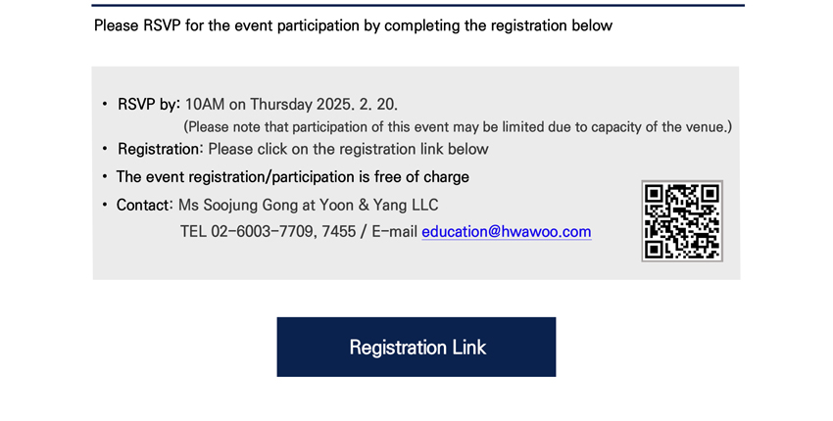Click the free of charge statement
The width and height of the screenshot is (833, 421).
pyautogui.click(x=293, y=177)
